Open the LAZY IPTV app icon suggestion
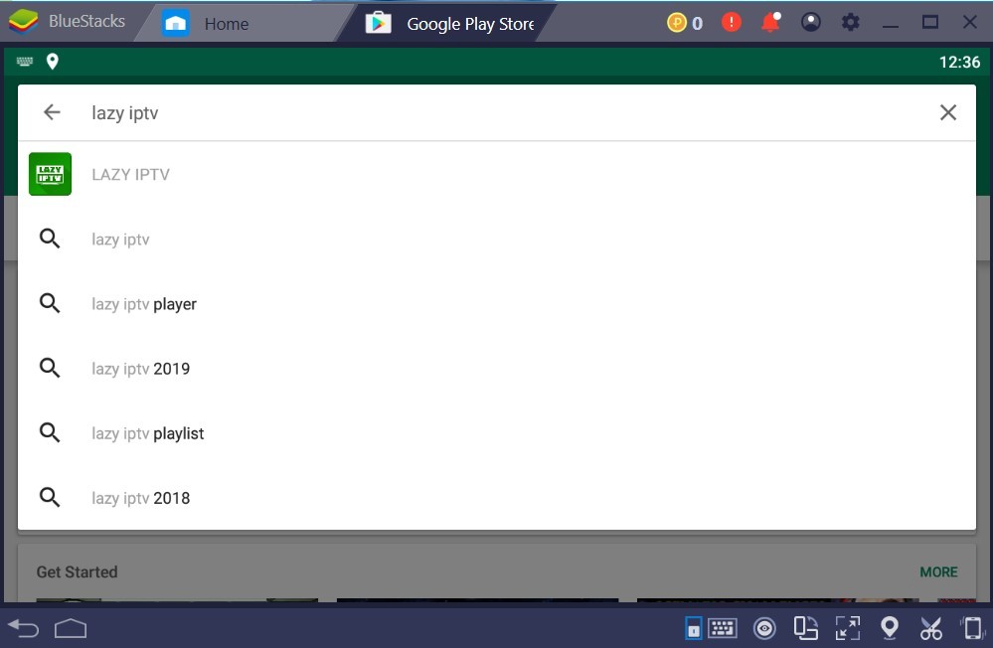Image resolution: width=993 pixels, height=648 pixels. (x=50, y=174)
